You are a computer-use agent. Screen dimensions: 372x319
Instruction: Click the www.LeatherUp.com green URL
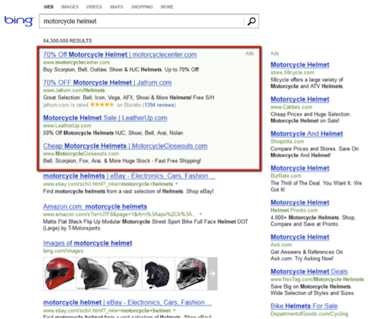(67, 125)
